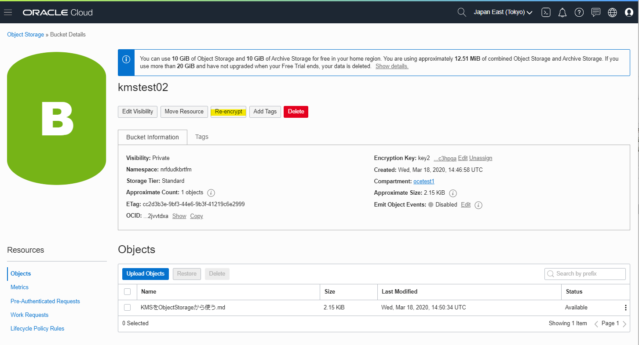Check the KMSをObjectStorageから使う.md row checkbox
639x345 pixels.
pos(128,308)
